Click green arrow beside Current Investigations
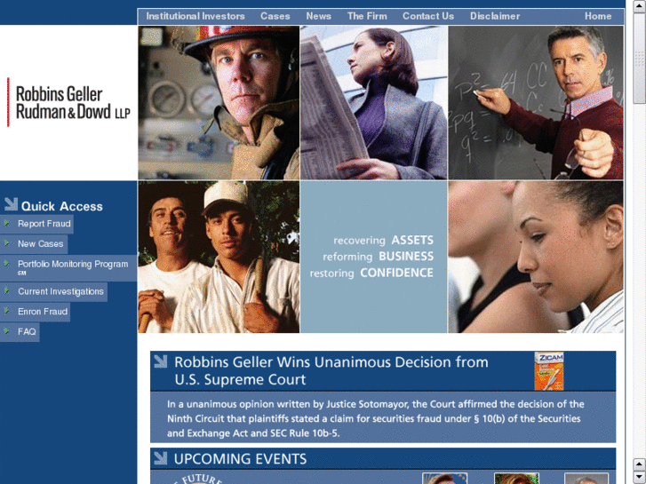The height and width of the screenshot is (484, 646). click(x=6, y=290)
